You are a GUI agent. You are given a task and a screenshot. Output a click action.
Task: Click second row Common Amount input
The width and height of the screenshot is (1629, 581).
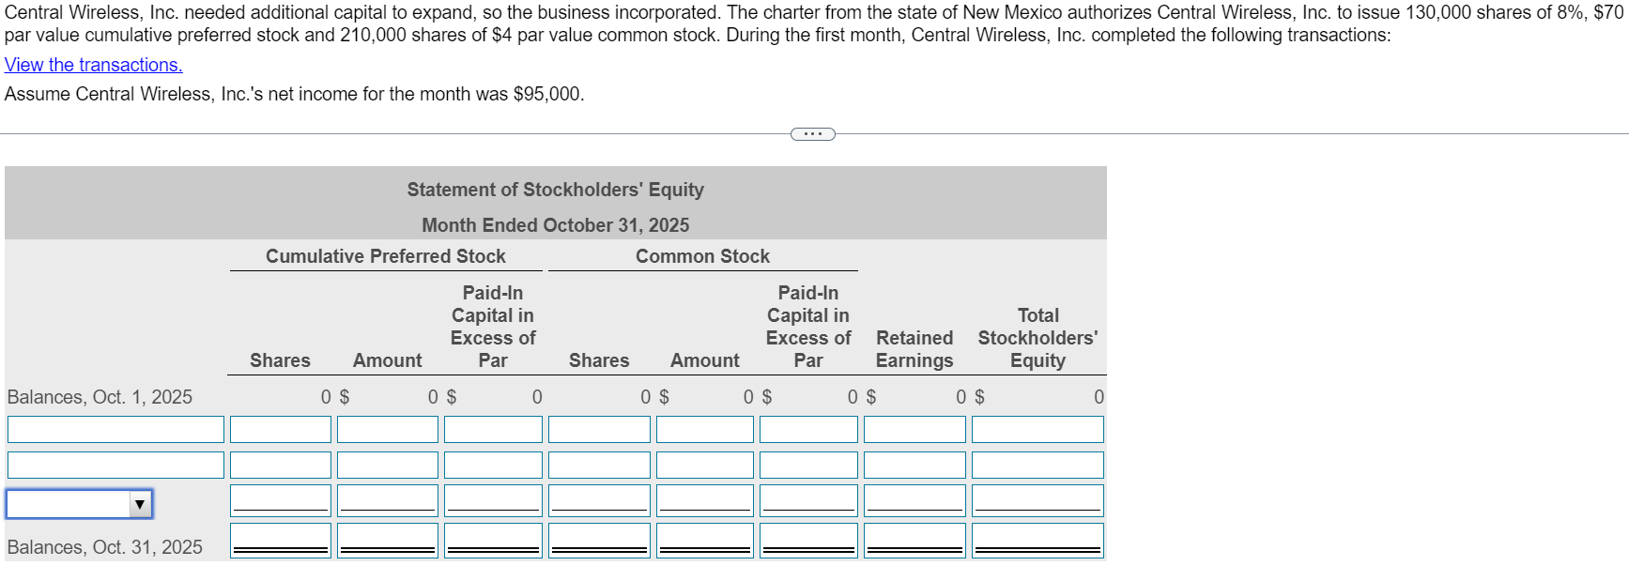pos(705,466)
